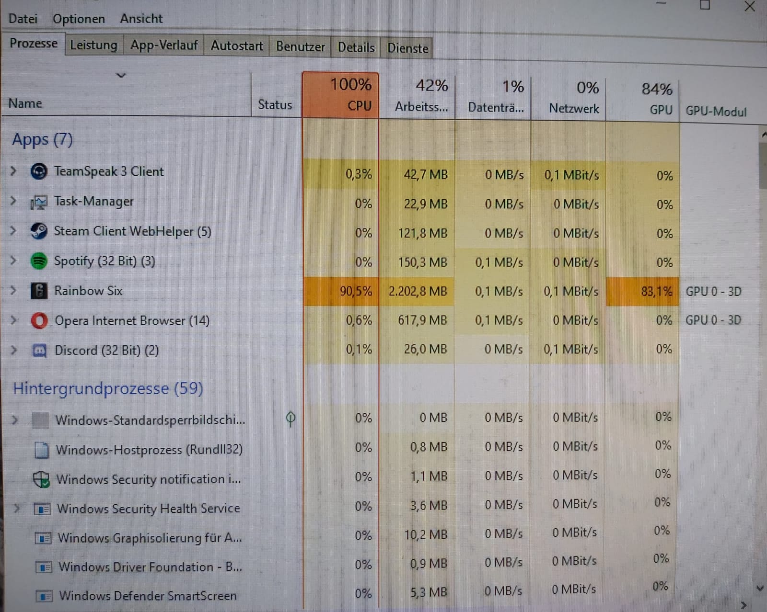Click Spotify's 150,3 MB memory value

click(x=422, y=262)
